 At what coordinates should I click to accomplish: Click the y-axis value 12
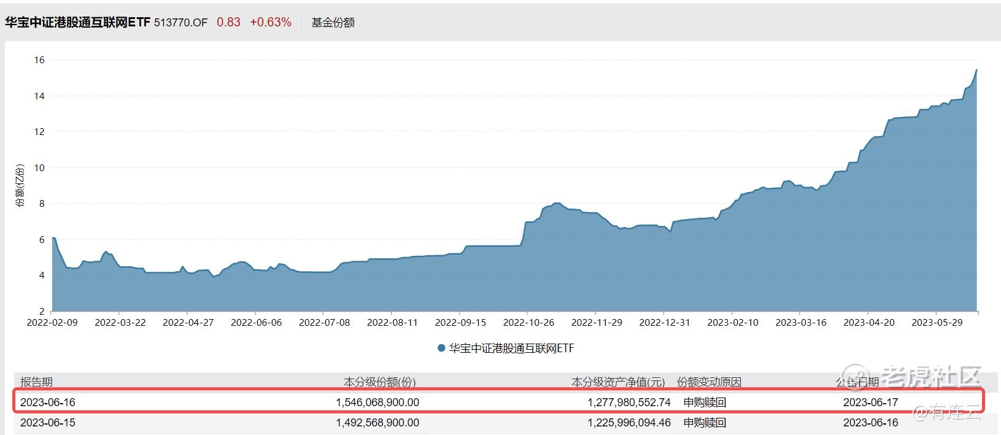[39, 132]
